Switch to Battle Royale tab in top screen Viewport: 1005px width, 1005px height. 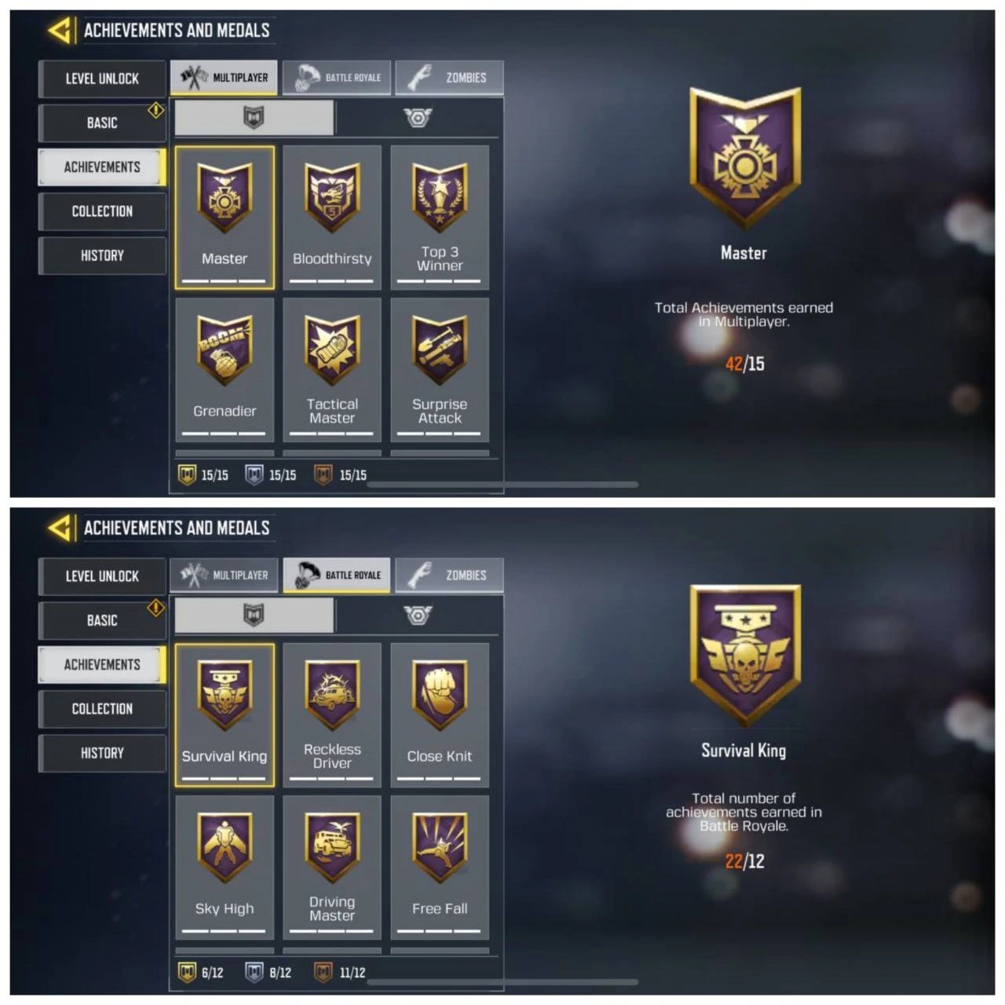[337, 78]
